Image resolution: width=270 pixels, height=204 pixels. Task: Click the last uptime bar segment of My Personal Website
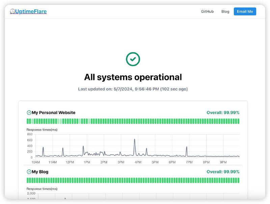(238, 121)
